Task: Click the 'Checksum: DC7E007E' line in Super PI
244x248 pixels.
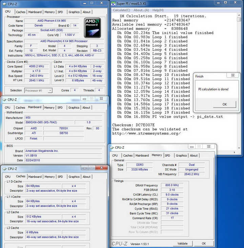Action: click(x=134, y=125)
